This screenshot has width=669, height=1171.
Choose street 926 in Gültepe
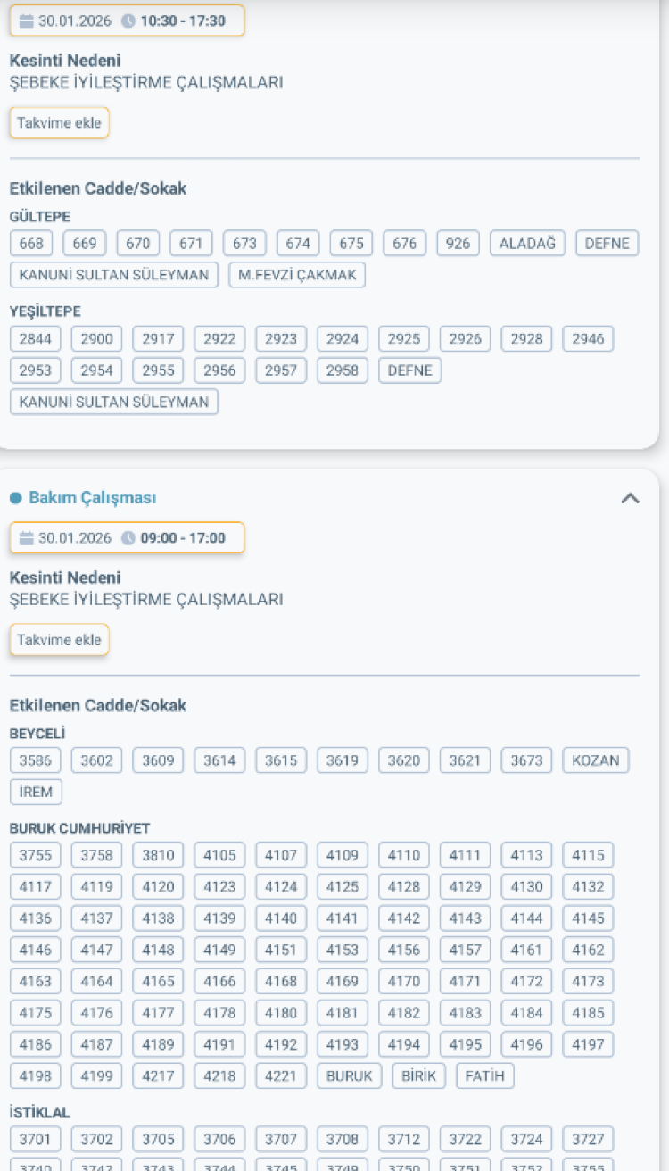(x=458, y=244)
